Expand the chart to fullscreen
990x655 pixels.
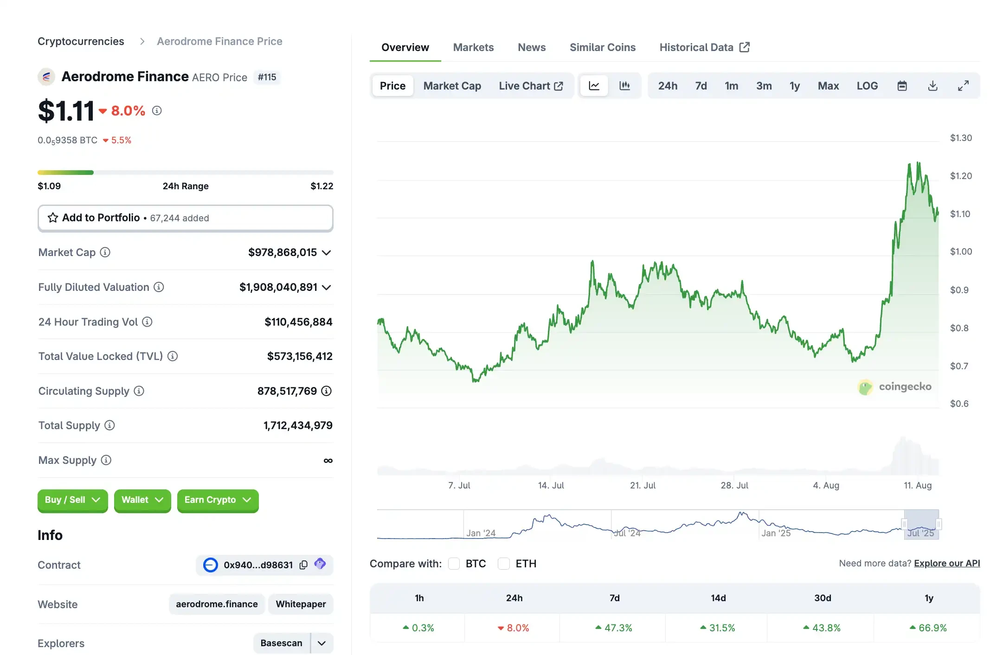[x=964, y=85]
